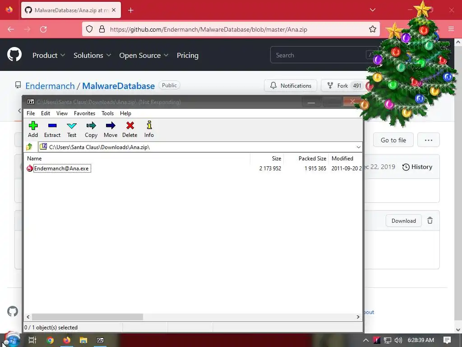The height and width of the screenshot is (347, 462).
Task: Open the Firefox hamburger menu
Action: click(x=451, y=29)
